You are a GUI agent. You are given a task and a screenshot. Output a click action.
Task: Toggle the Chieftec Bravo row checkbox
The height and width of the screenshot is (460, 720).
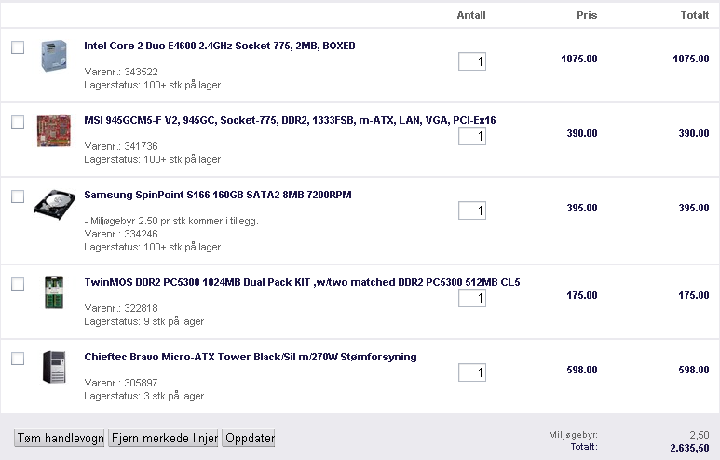point(18,359)
